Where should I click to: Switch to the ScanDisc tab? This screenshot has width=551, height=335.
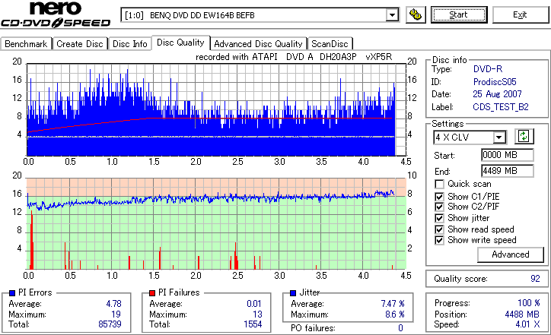point(330,44)
